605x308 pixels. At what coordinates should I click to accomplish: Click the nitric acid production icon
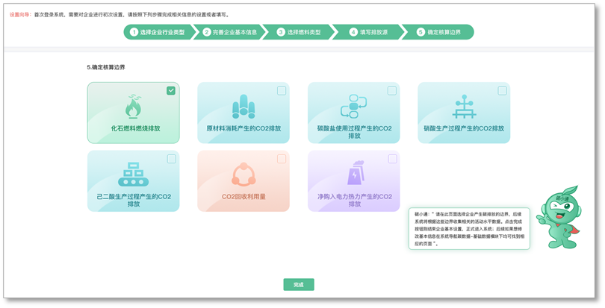tap(464, 107)
